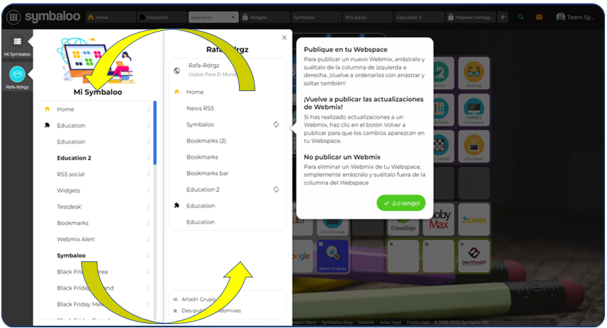Select Bookmarks in Mi Symbaloo list

73,223
